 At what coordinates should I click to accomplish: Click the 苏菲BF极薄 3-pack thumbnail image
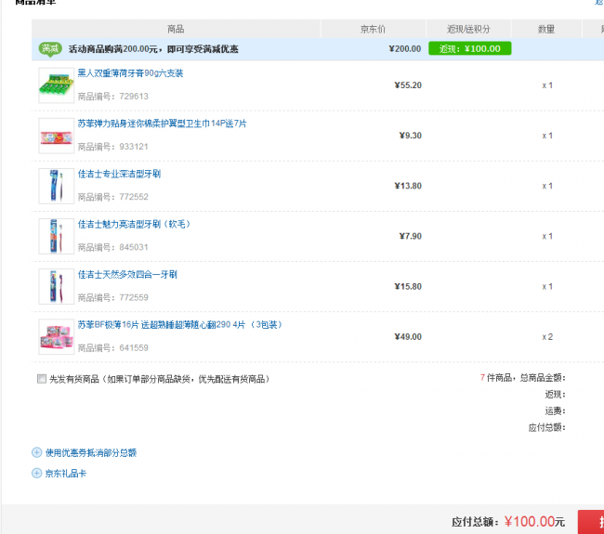[56, 336]
